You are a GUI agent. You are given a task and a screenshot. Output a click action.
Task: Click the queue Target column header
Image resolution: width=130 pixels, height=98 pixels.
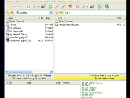tap(32, 83)
